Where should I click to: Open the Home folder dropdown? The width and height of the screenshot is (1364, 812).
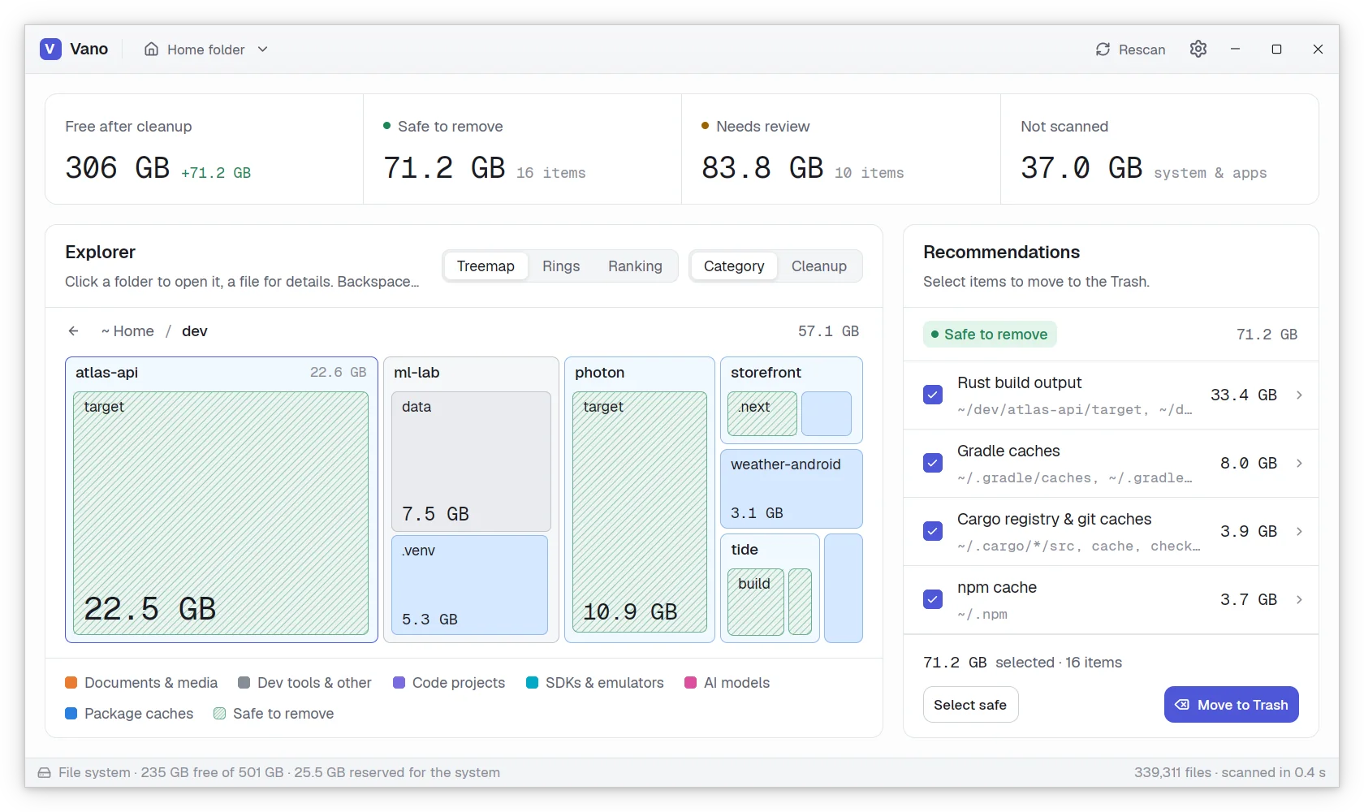206,50
